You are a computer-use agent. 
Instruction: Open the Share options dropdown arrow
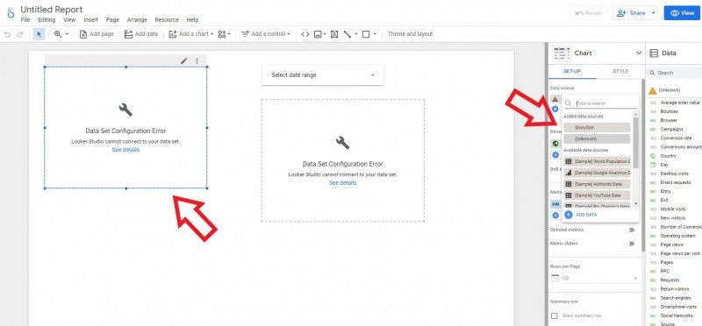[653, 13]
